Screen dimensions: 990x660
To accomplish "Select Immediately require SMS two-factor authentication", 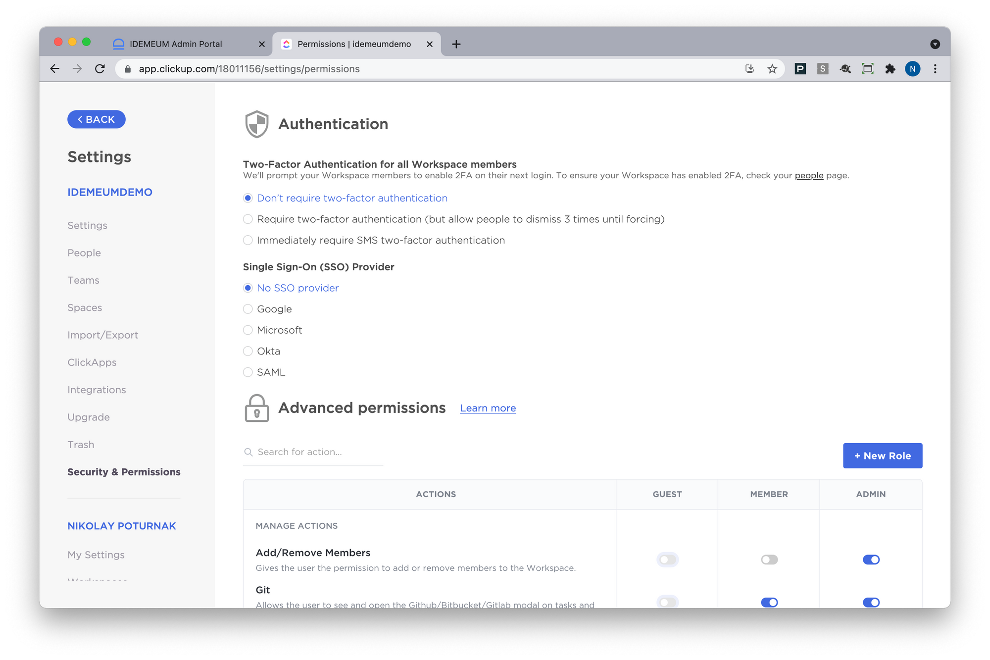I will [248, 240].
